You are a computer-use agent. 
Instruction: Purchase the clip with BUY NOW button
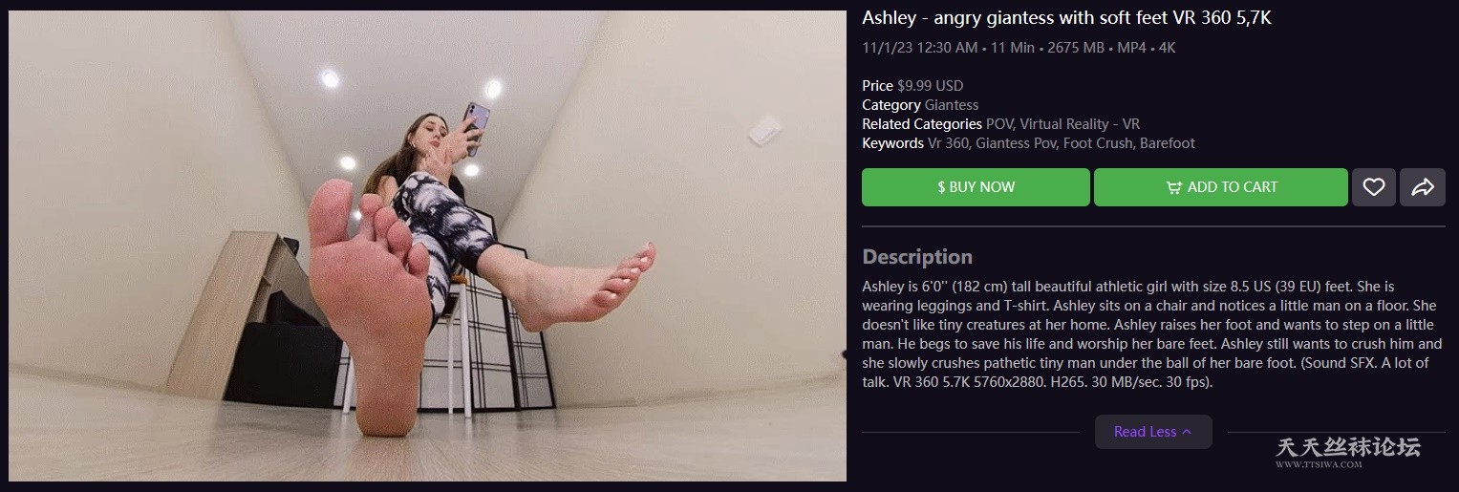coord(976,187)
